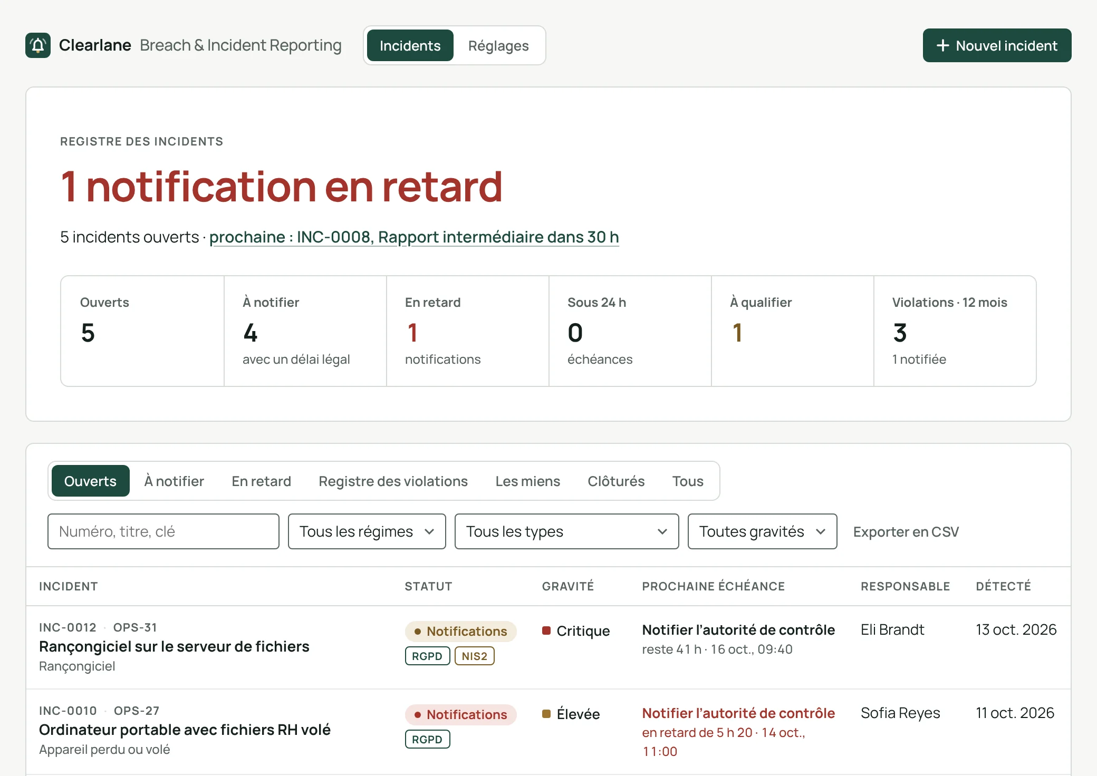Image resolution: width=1097 pixels, height=776 pixels.
Task: Expand the Tous les types dropdown
Action: 566,531
